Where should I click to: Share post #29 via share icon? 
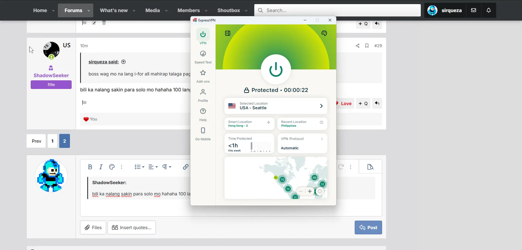tap(357, 46)
